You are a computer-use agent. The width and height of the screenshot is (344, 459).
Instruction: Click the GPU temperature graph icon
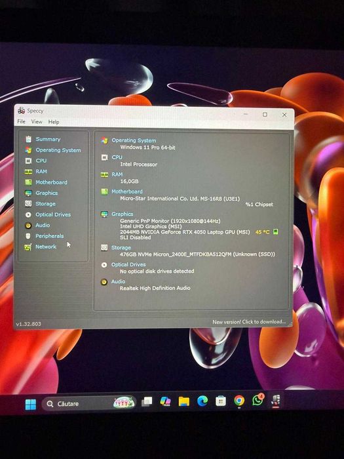tap(275, 232)
